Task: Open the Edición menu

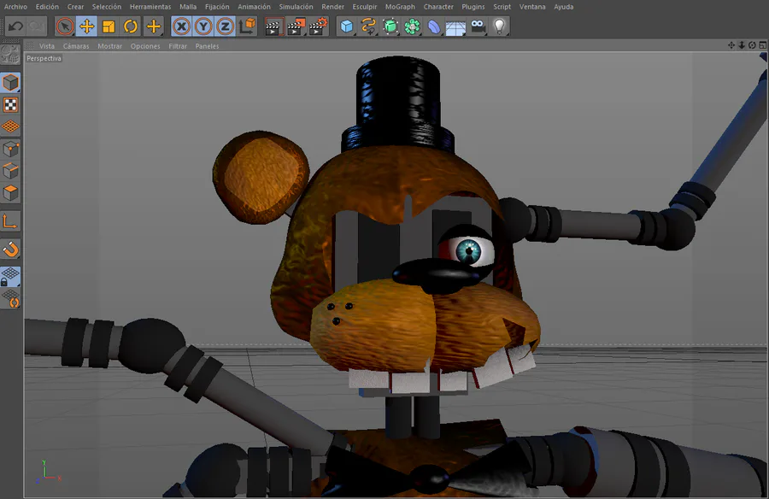Action: coord(47,7)
